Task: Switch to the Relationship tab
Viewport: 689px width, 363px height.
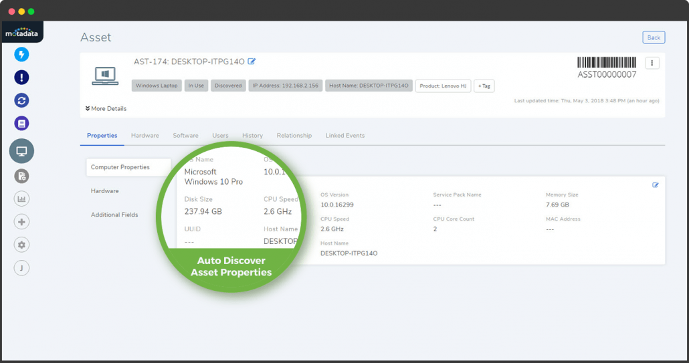Action: (x=294, y=136)
